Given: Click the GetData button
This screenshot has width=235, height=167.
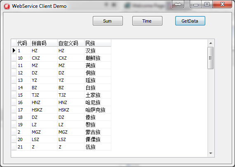Looking at the screenshot, I should point(190,21).
